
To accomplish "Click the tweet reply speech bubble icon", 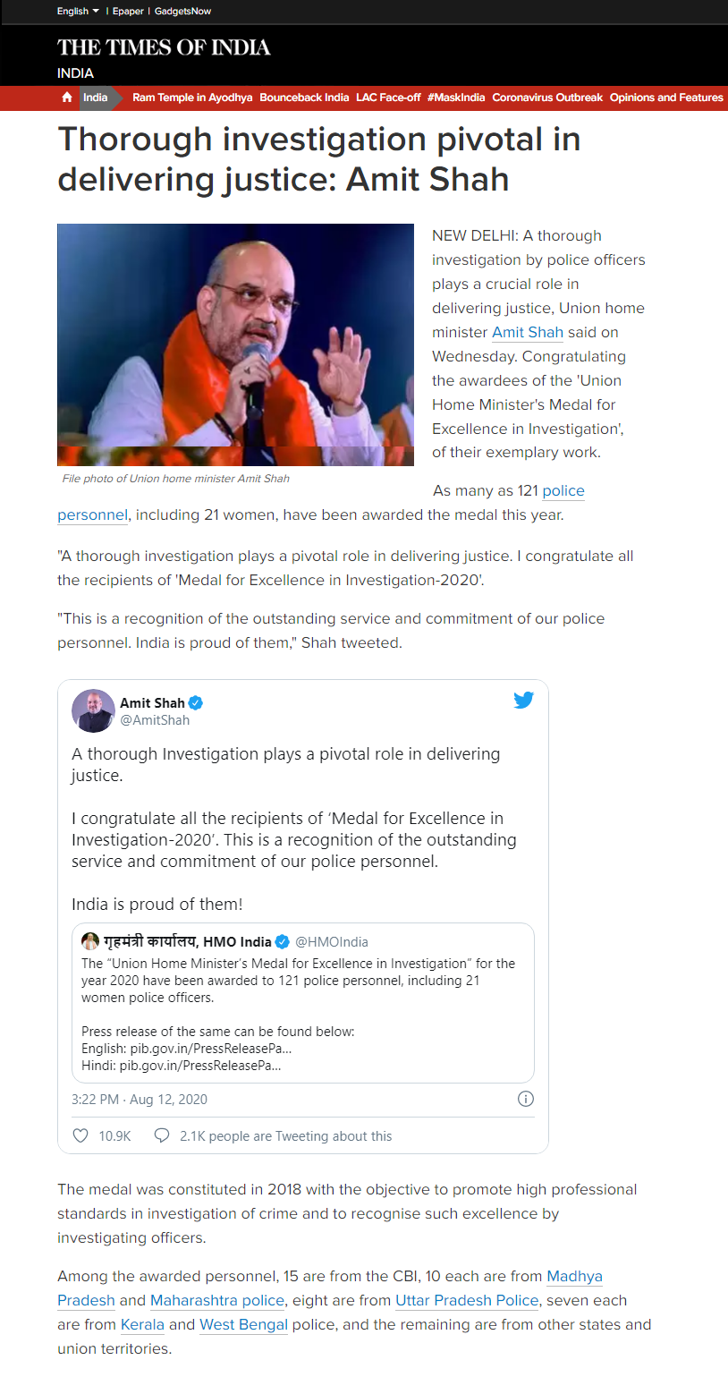I will click(x=162, y=1135).
